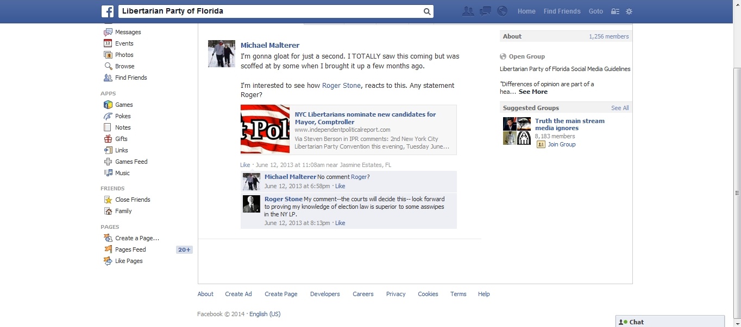Click See More in group description
Image resolution: width=741 pixels, height=327 pixels.
[533, 92]
